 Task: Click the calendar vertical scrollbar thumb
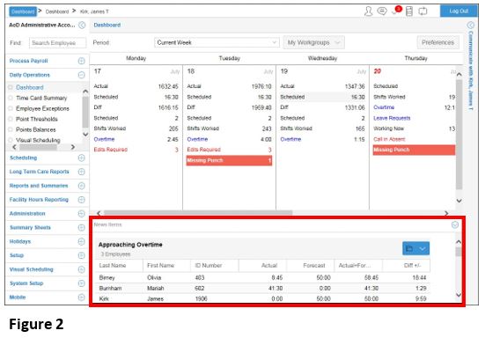click(459, 135)
